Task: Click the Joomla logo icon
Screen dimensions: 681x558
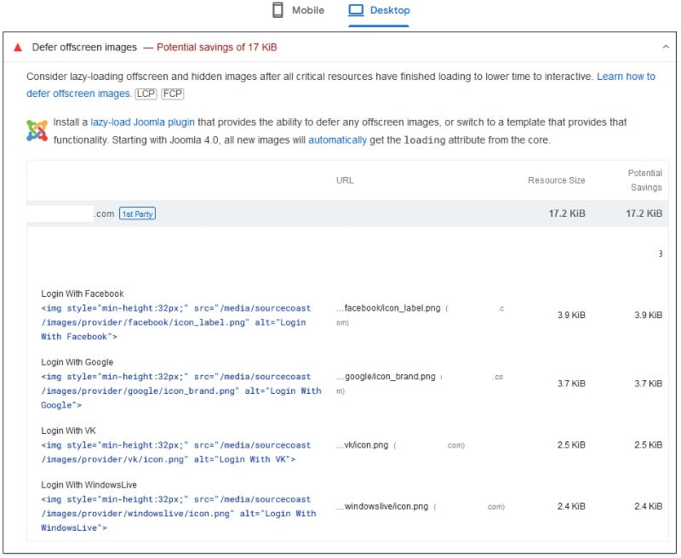Action: click(37, 131)
